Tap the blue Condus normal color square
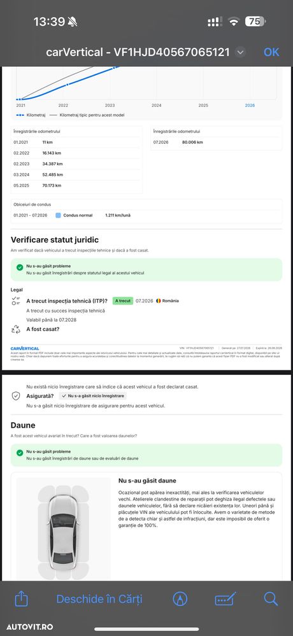The width and height of the screenshot is (293, 636). coord(58,215)
